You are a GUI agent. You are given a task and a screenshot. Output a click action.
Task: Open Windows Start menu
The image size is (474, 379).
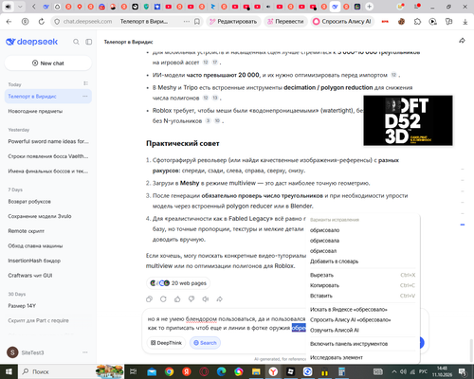tap(9, 371)
